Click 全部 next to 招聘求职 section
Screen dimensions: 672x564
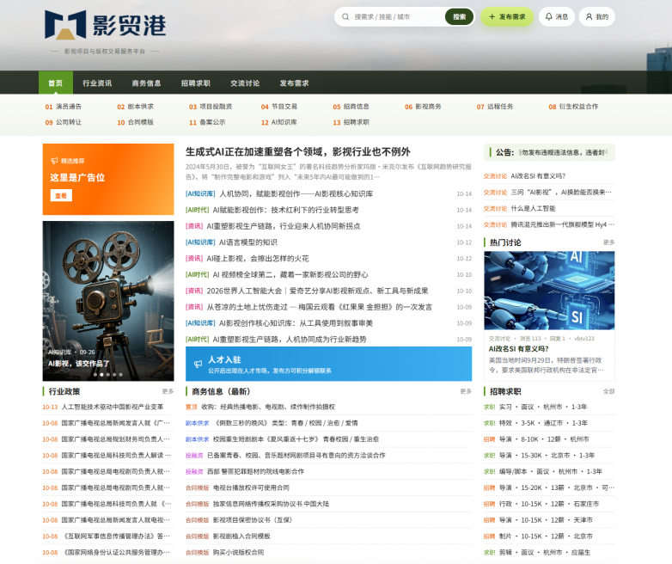(x=608, y=391)
